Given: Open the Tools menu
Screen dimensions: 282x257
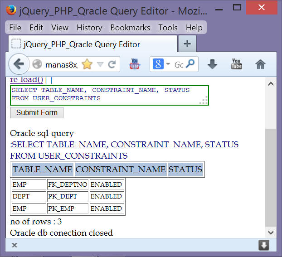Looking at the screenshot, I should [x=168, y=28].
